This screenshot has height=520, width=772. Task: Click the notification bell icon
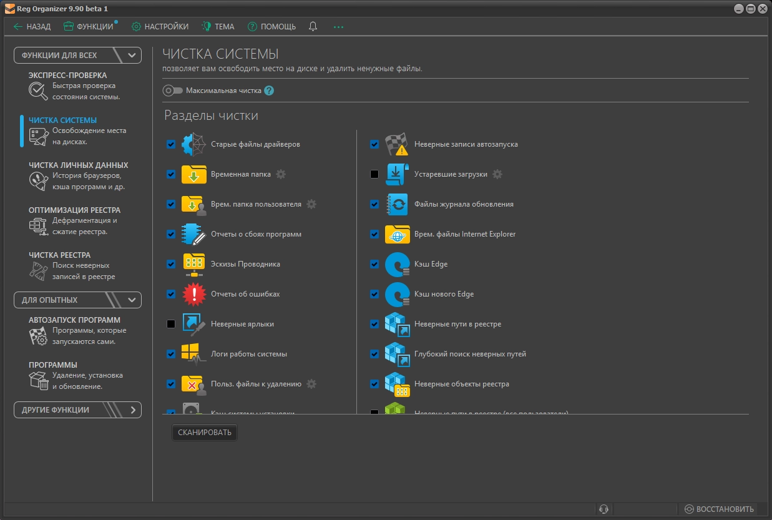coord(313,27)
